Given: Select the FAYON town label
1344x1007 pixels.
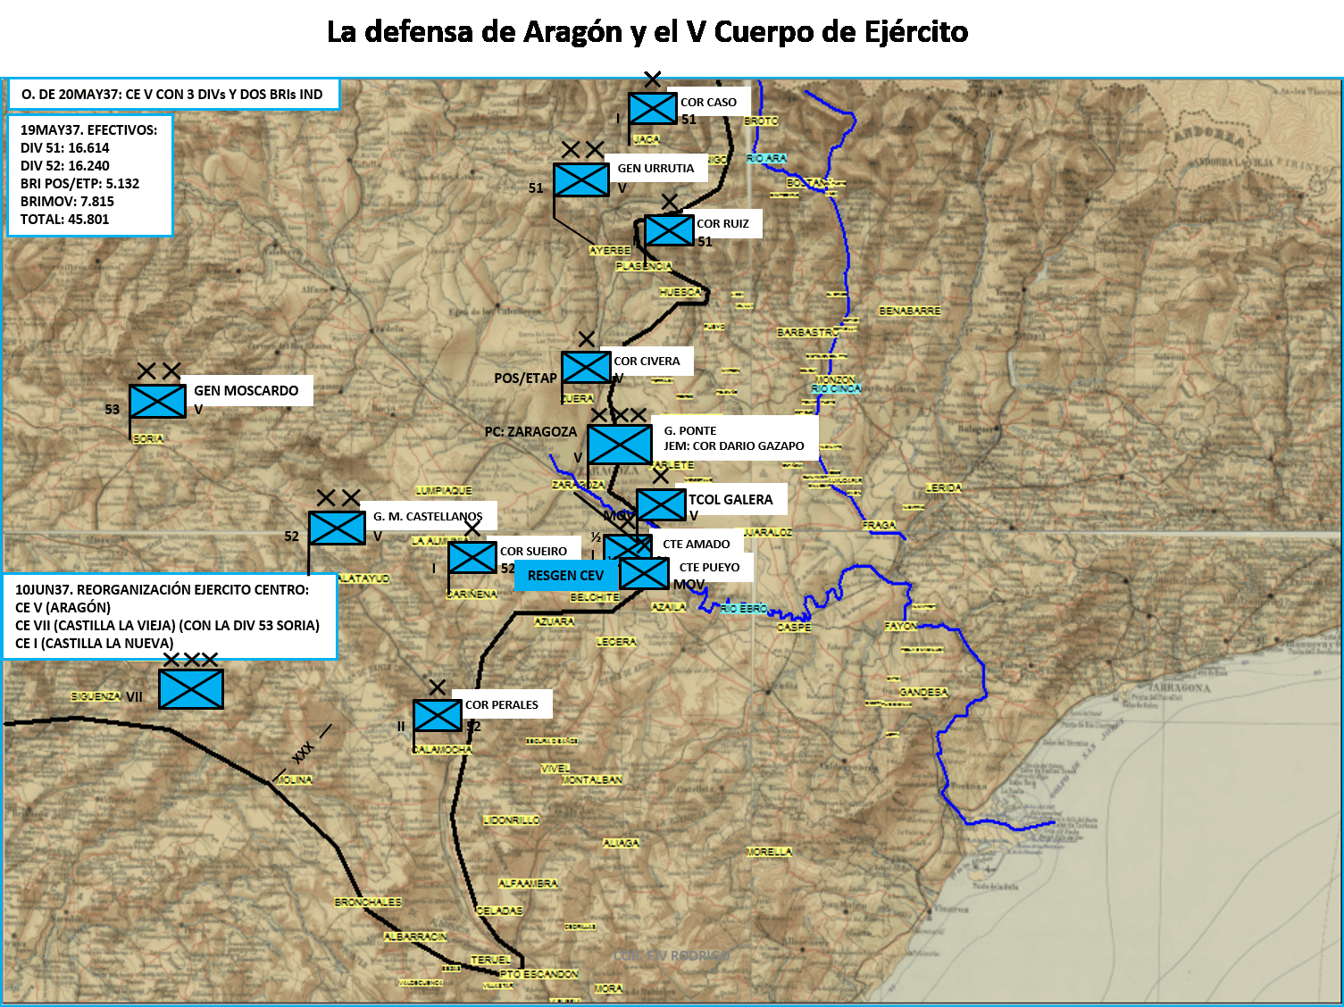Looking at the screenshot, I should (901, 626).
